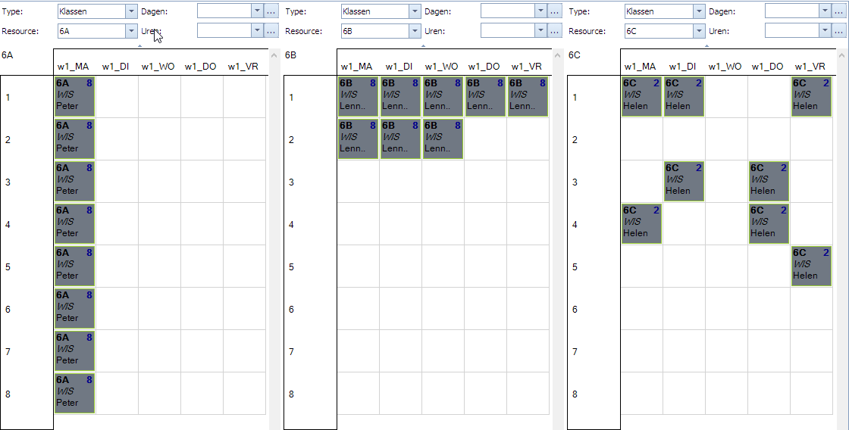The height and width of the screenshot is (430, 849).
Task: Open the Uren dropdown in the 6B panel
Action: coord(540,31)
